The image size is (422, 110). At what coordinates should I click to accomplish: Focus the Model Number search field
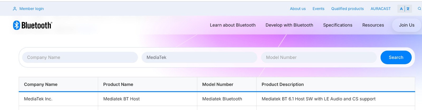tap(319, 57)
